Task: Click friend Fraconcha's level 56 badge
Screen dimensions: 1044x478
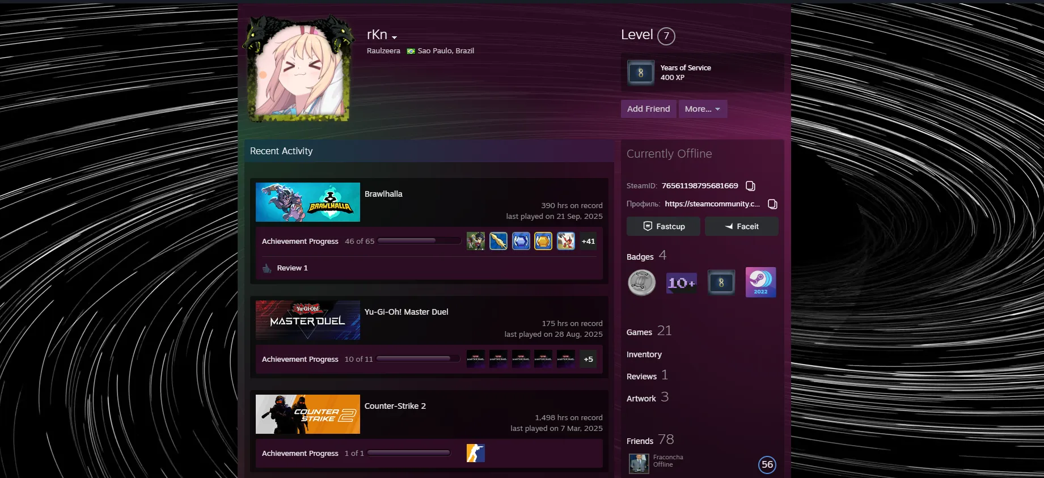Action: (767, 464)
